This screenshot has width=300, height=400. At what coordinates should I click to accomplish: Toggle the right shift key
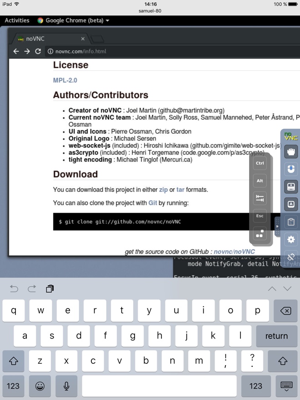[x=283, y=361]
